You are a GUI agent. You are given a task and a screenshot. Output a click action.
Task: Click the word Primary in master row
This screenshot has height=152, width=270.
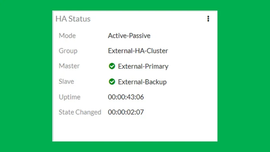(x=157, y=66)
